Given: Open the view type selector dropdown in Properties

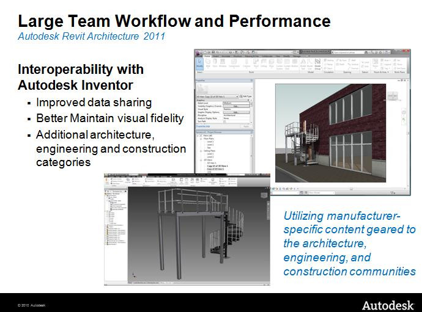Looking at the screenshot, I should (x=217, y=96).
